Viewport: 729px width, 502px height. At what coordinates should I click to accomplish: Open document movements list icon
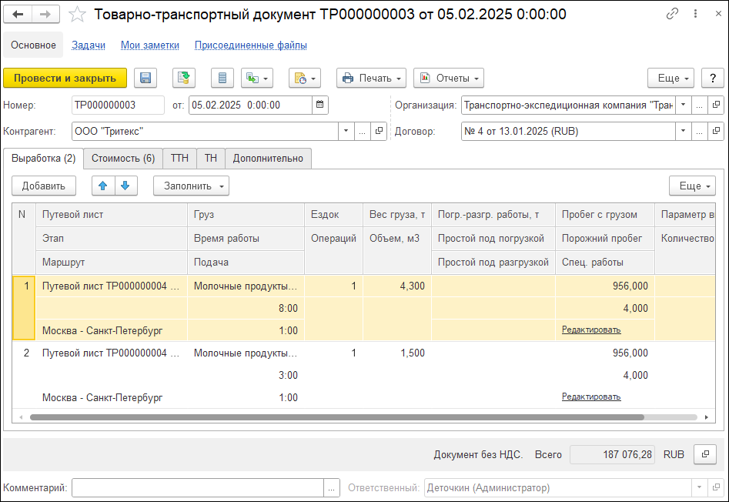point(222,78)
